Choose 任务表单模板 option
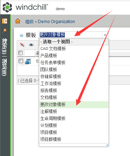Screen dimensions: 130x156 coord(74,62)
